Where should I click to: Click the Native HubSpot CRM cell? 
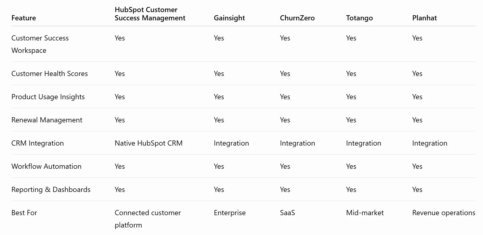point(149,143)
